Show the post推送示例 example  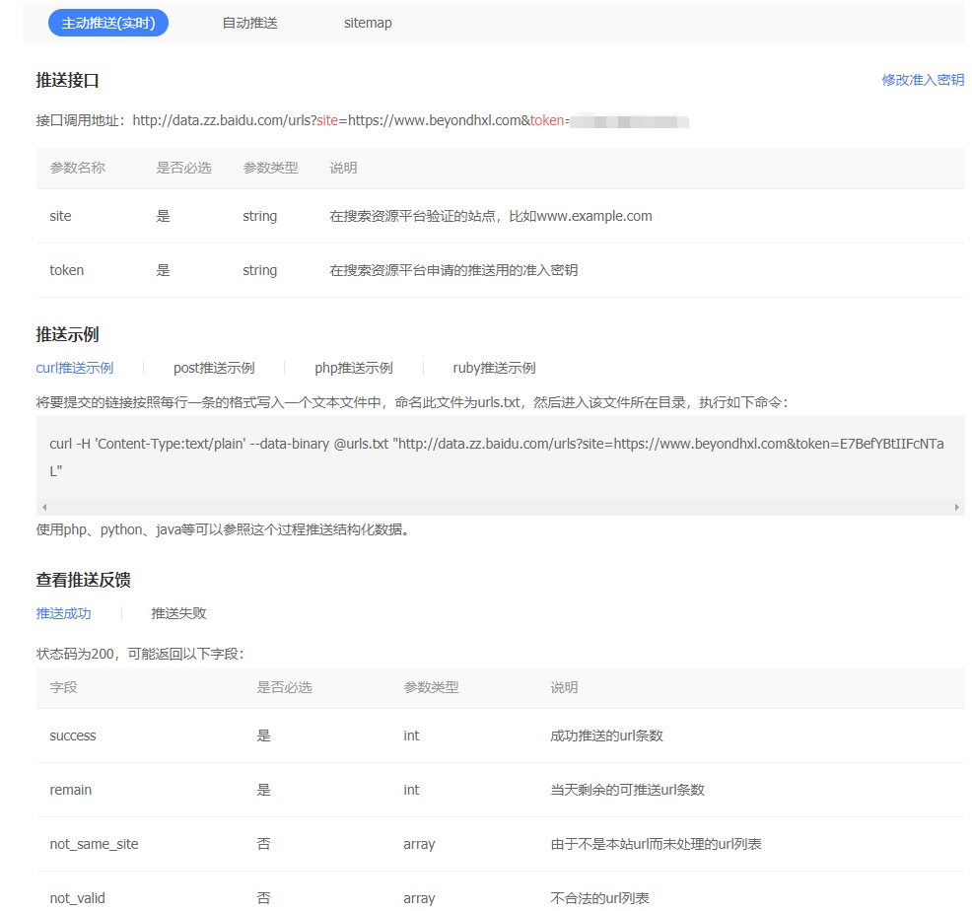[214, 368]
